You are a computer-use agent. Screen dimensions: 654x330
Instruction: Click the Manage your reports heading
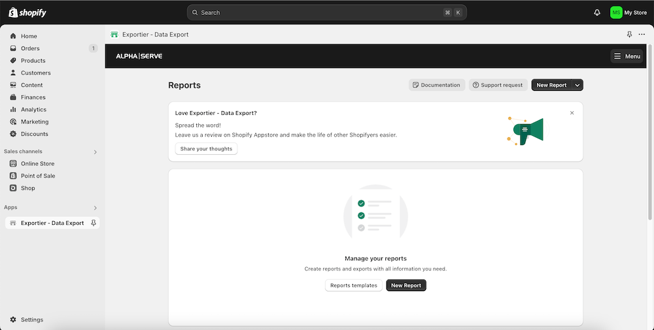[375, 258]
